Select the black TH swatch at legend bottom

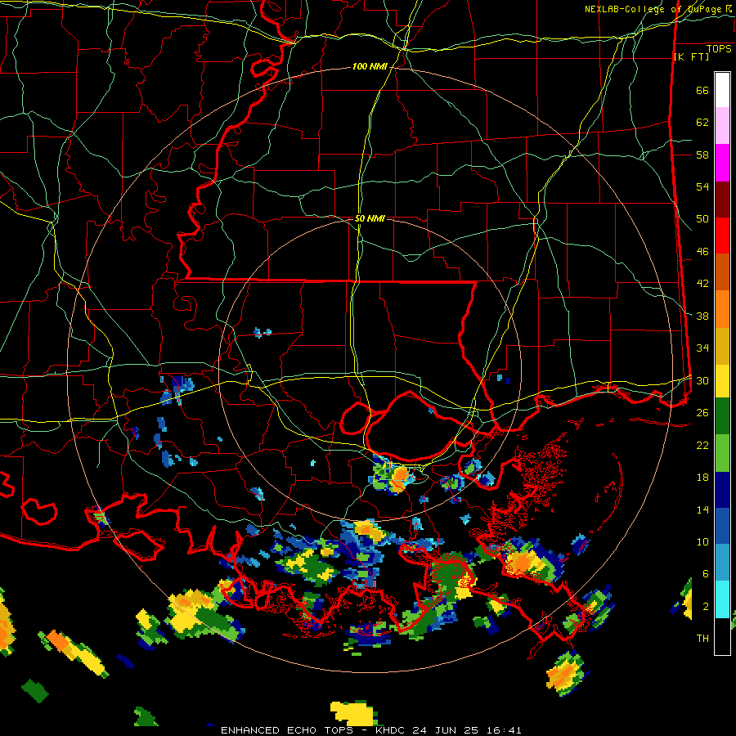722,636
